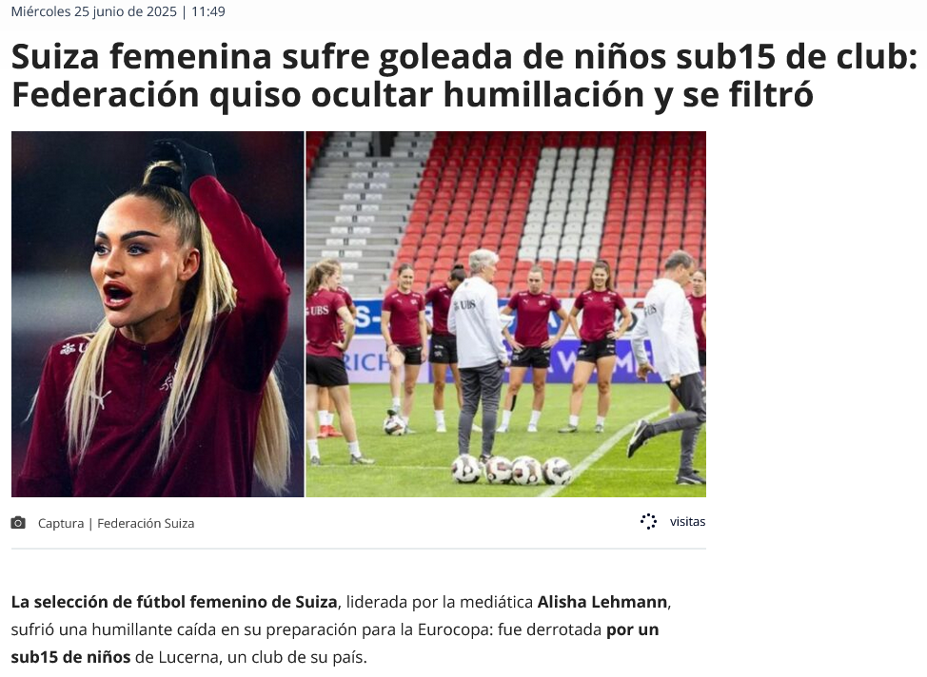Click bold text La selección de fútbol femenino de Suiza
This screenshot has height=677, width=927.
point(174,602)
